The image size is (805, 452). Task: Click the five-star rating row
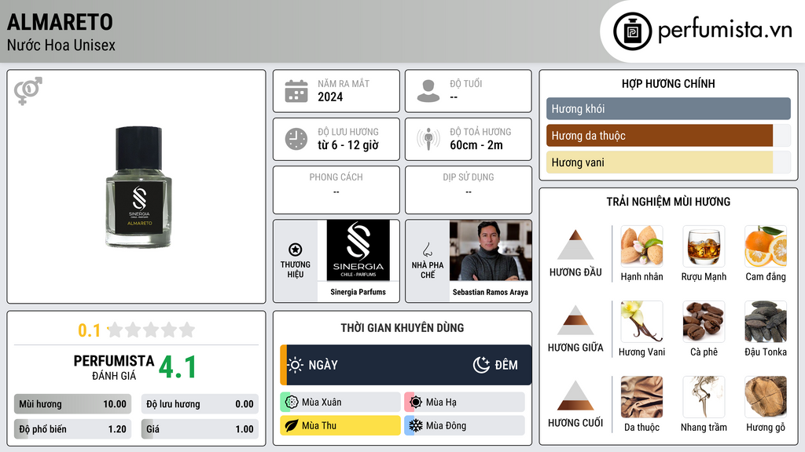(151, 330)
